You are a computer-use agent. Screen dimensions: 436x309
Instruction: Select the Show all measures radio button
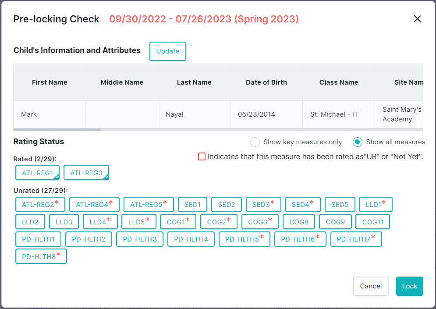pos(358,142)
